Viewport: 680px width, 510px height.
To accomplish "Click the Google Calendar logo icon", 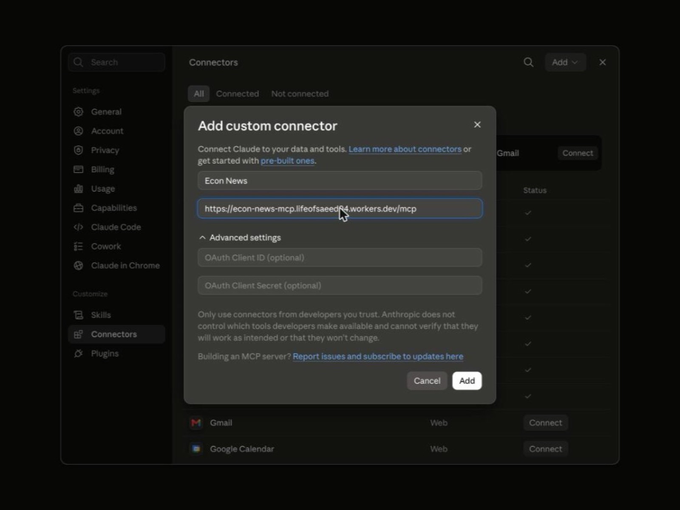I will (196, 449).
